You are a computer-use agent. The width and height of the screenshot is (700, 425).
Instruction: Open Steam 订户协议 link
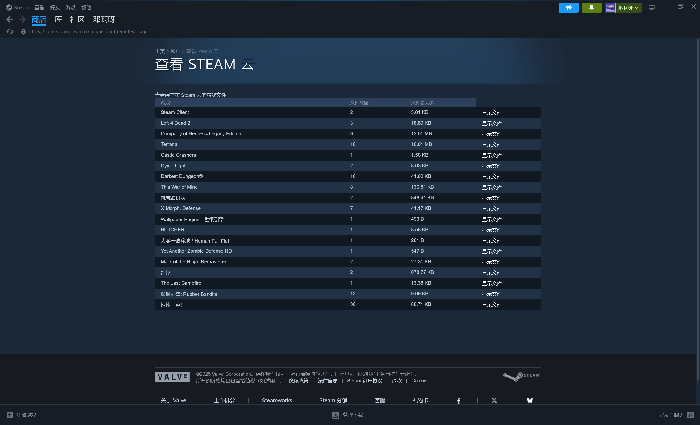[364, 380]
